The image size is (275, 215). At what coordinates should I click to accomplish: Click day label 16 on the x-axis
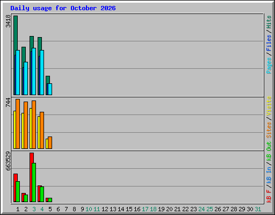(x=137, y=209)
